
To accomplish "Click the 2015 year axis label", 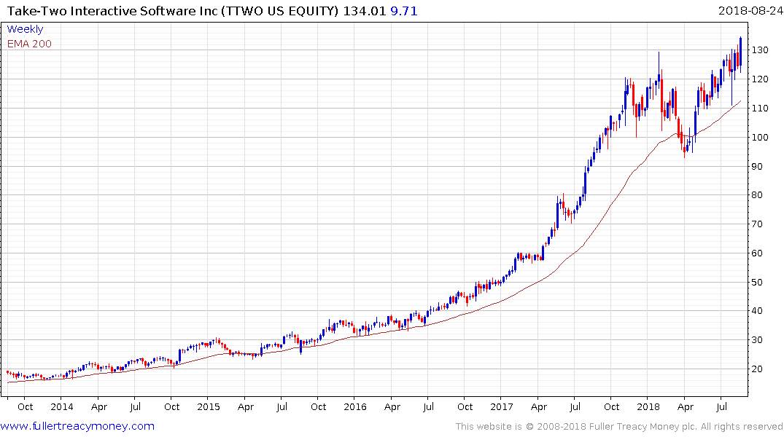I will point(209,406).
